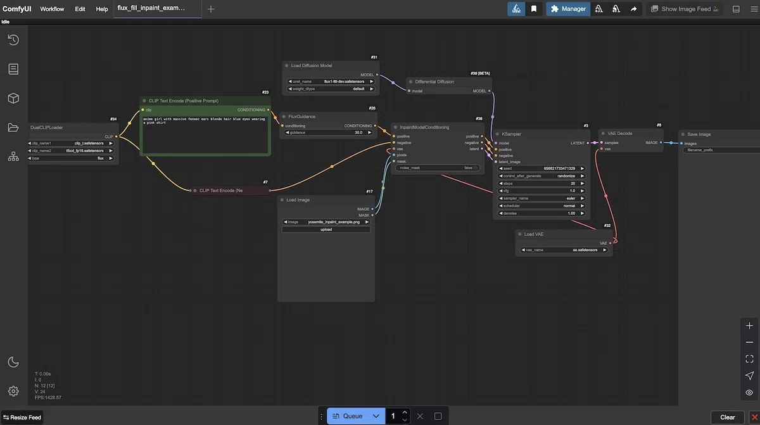The height and width of the screenshot is (425, 760).
Task: Open the scheduler combo in KSampler
Action: pos(542,206)
